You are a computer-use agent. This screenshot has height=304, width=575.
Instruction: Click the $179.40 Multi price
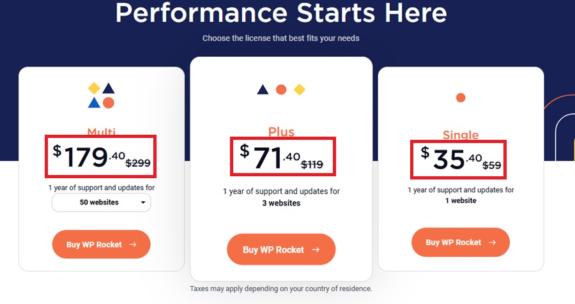[88, 157]
